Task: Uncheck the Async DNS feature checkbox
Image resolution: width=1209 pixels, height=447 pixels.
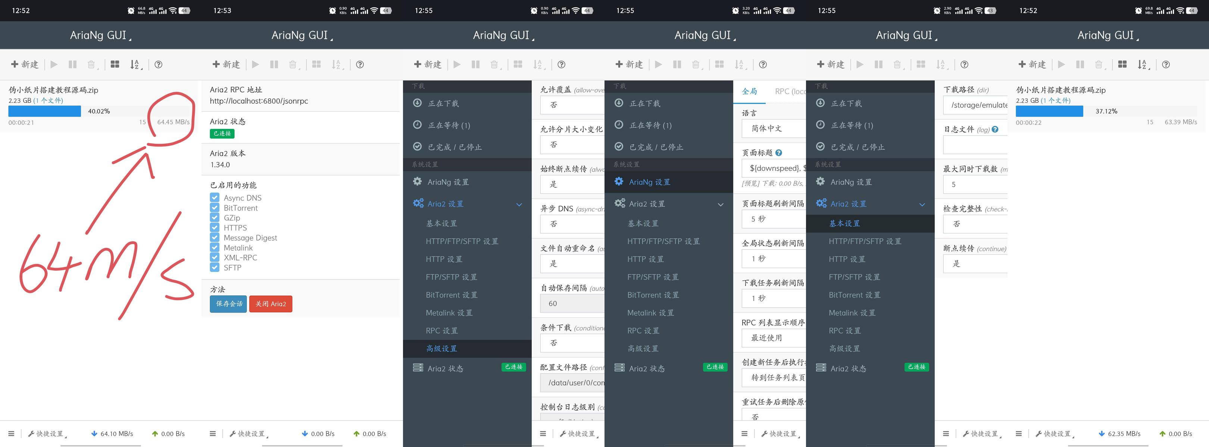Action: (215, 198)
